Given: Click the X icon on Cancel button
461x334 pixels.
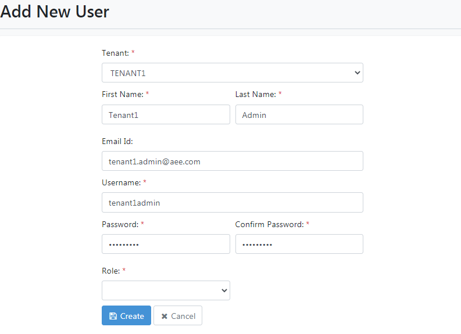Looking at the screenshot, I should pyautogui.click(x=165, y=316).
